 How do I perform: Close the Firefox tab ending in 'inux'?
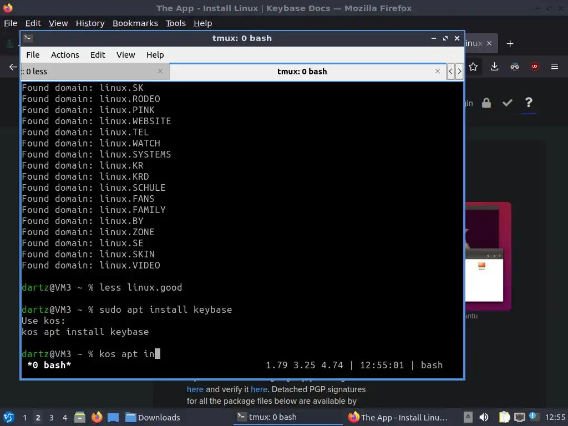pos(489,43)
